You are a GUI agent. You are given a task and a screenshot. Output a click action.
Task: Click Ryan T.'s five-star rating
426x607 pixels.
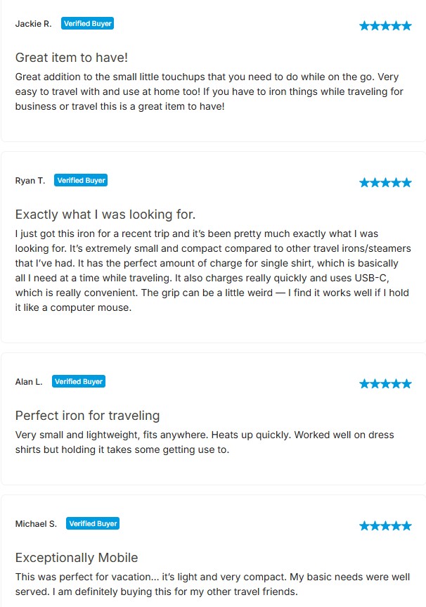(x=385, y=183)
